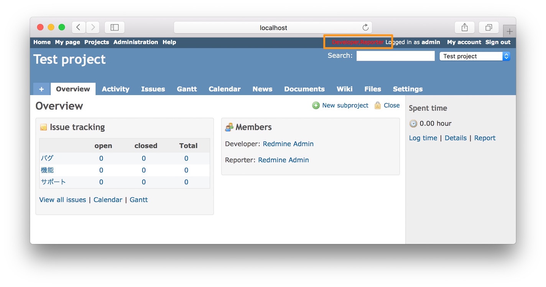This screenshot has width=546, height=287.
Task: Click Gantt link under issue table
Action: (x=139, y=200)
